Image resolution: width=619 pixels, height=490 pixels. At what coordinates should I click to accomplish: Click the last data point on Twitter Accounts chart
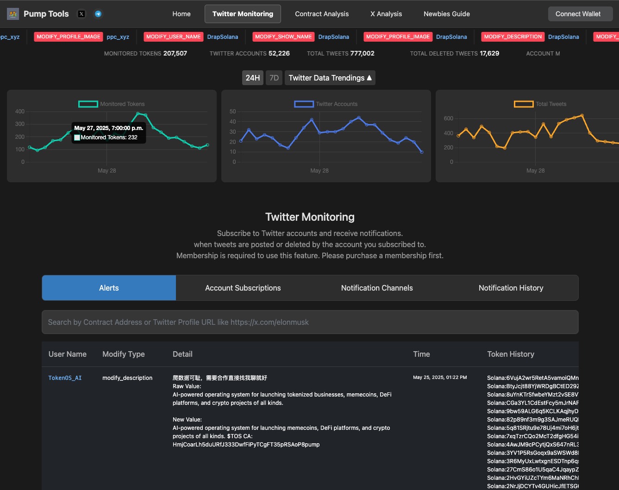tap(421, 152)
